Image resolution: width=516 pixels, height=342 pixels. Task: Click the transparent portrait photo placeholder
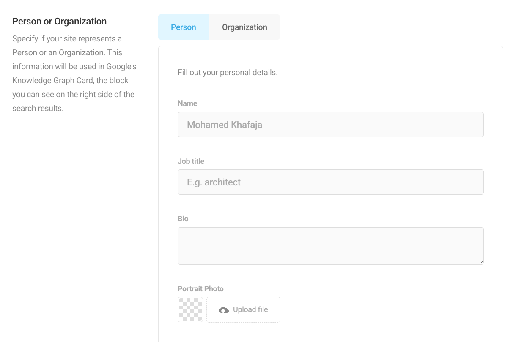click(x=190, y=309)
